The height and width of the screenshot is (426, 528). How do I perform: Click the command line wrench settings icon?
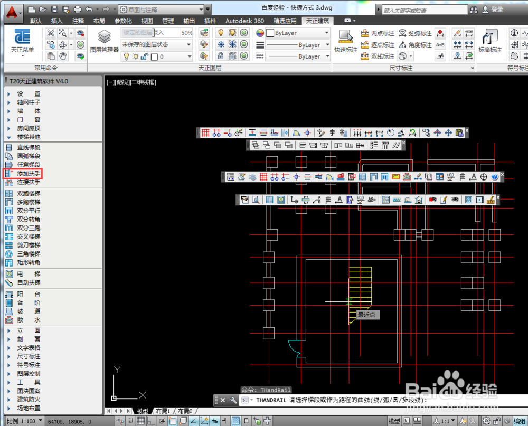[233, 400]
